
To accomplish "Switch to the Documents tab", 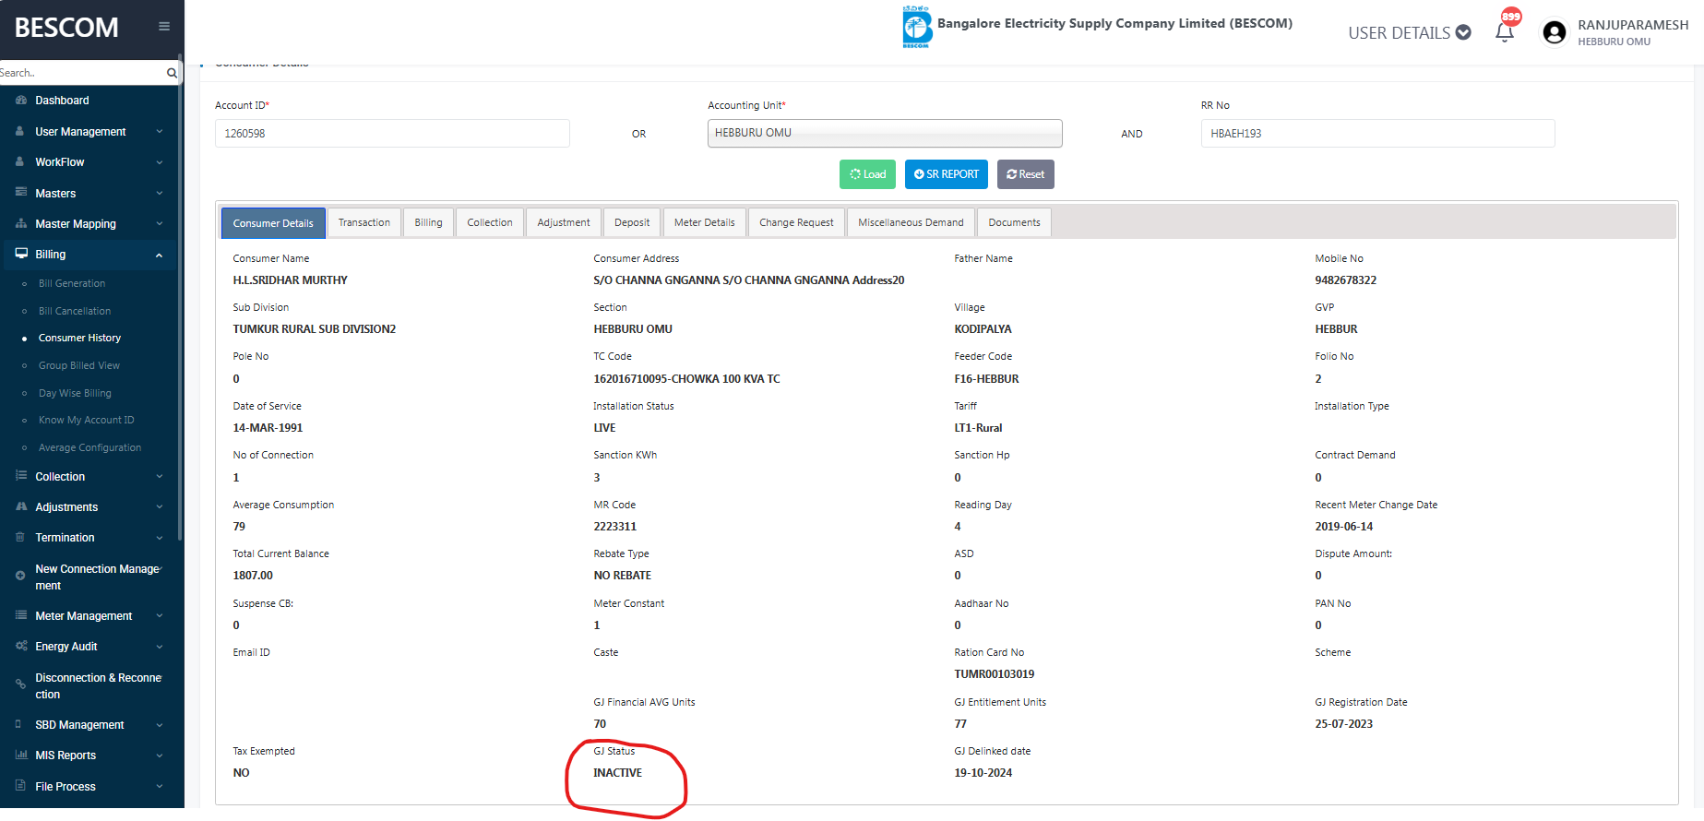I will [1014, 222].
